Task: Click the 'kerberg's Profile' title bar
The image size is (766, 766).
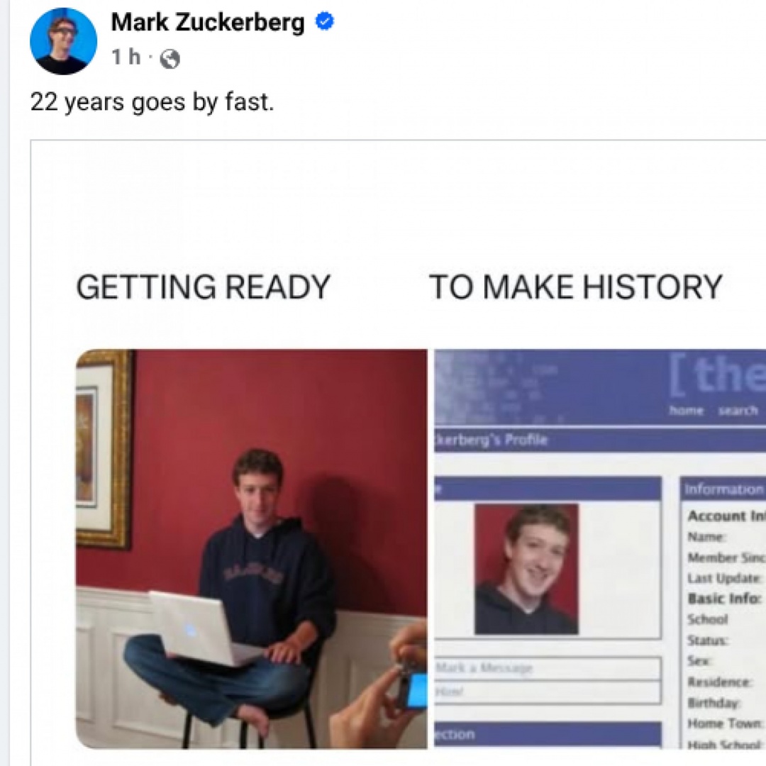Action: 600,440
